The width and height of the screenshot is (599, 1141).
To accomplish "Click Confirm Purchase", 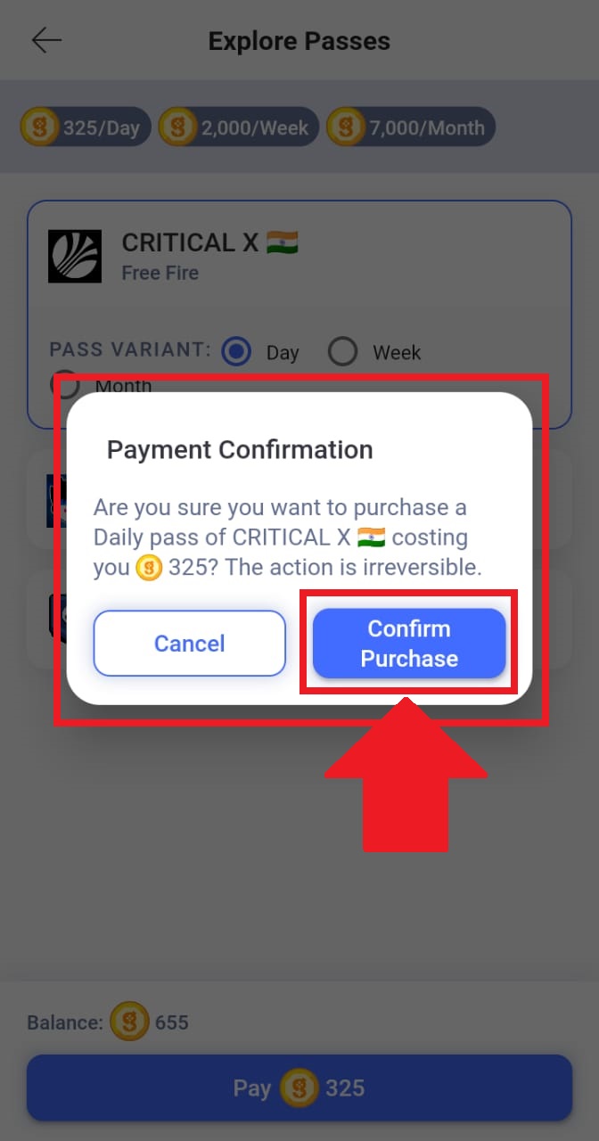I will click(x=409, y=644).
